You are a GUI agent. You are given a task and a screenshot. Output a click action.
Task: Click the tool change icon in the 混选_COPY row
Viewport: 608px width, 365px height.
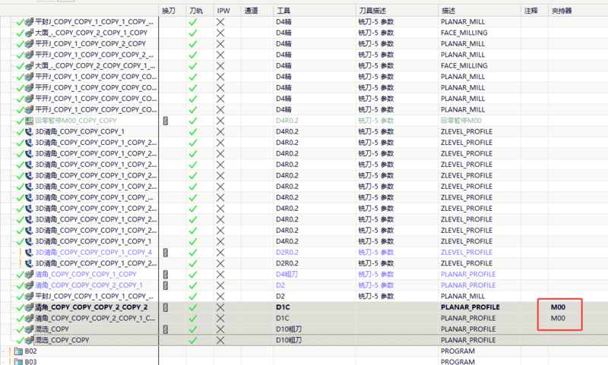click(x=165, y=329)
